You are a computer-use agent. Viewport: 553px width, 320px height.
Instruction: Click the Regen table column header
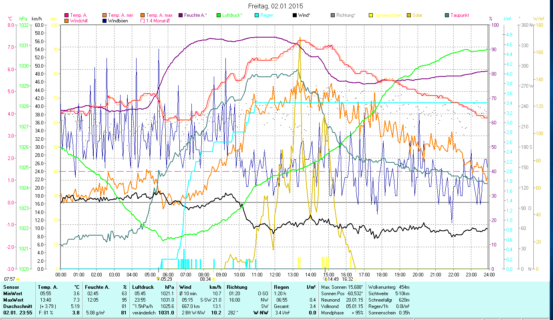point(282,287)
